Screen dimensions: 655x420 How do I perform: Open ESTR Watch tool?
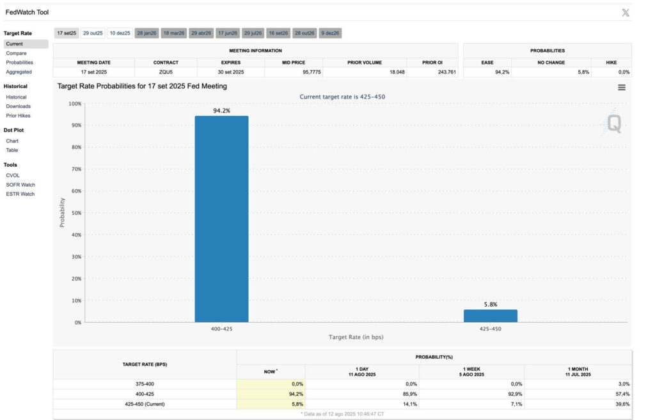(20, 194)
